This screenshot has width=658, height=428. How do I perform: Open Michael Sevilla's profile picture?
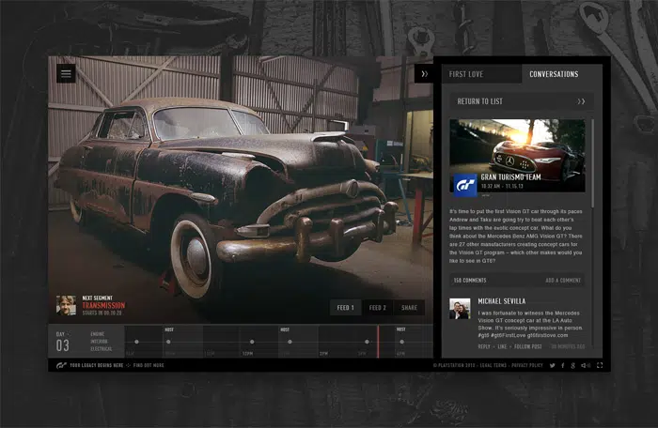pyautogui.click(x=460, y=309)
